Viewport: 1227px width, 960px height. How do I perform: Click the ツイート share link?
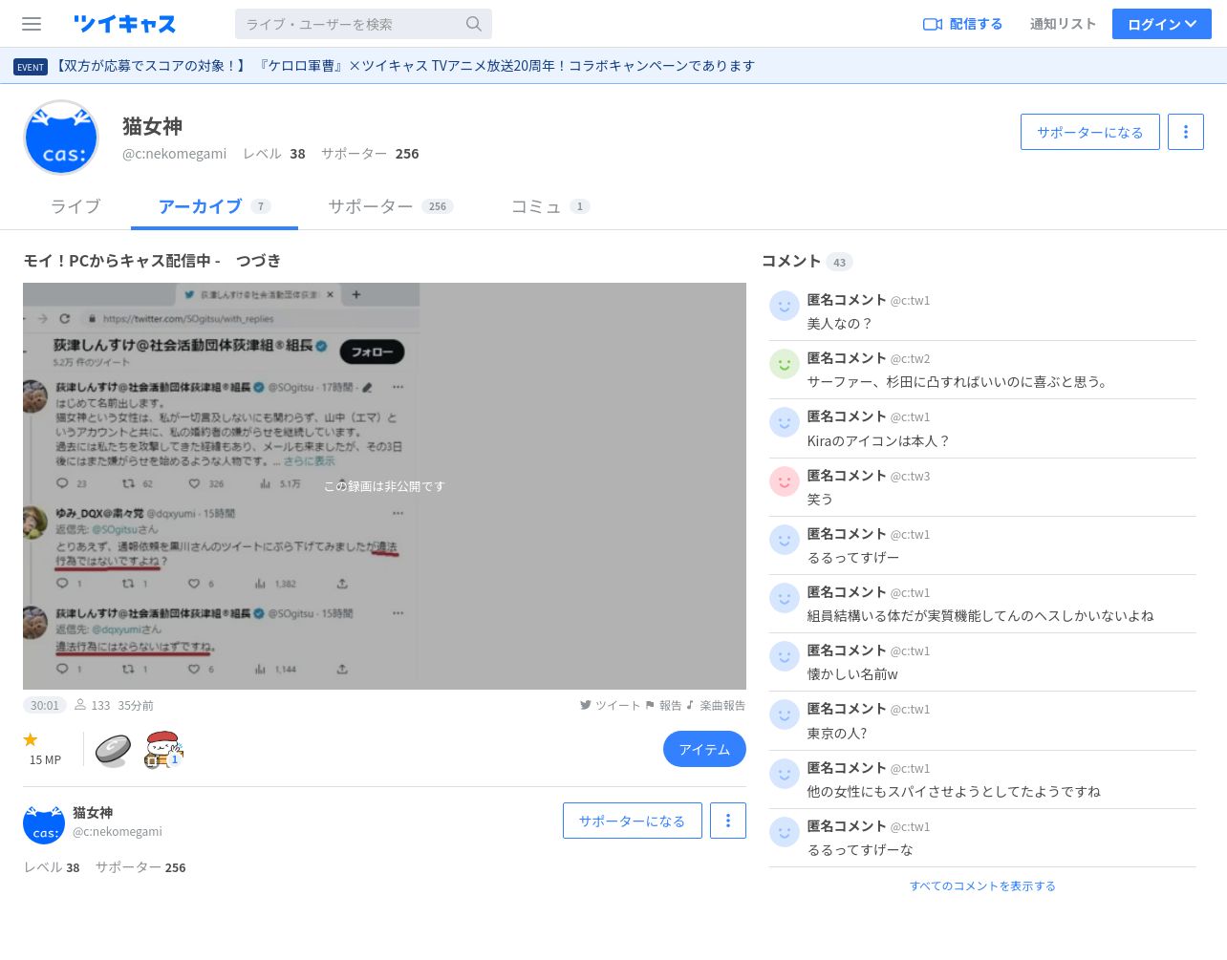pyautogui.click(x=610, y=705)
